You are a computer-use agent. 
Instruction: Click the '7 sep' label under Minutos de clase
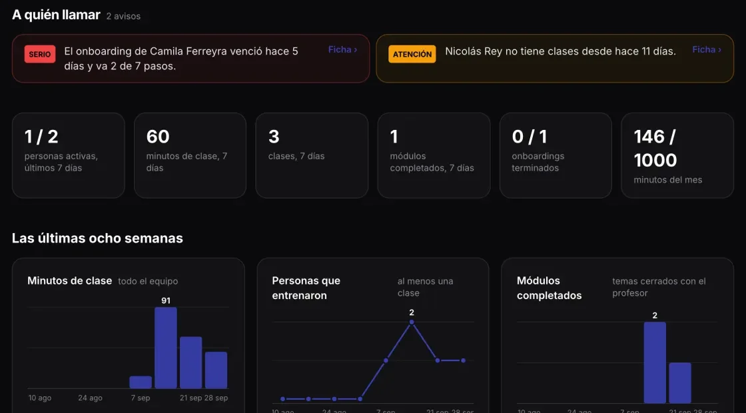coord(141,398)
